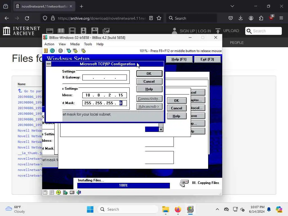
Task: Open Internet Archive audio speaker icon
Action: (83, 31)
